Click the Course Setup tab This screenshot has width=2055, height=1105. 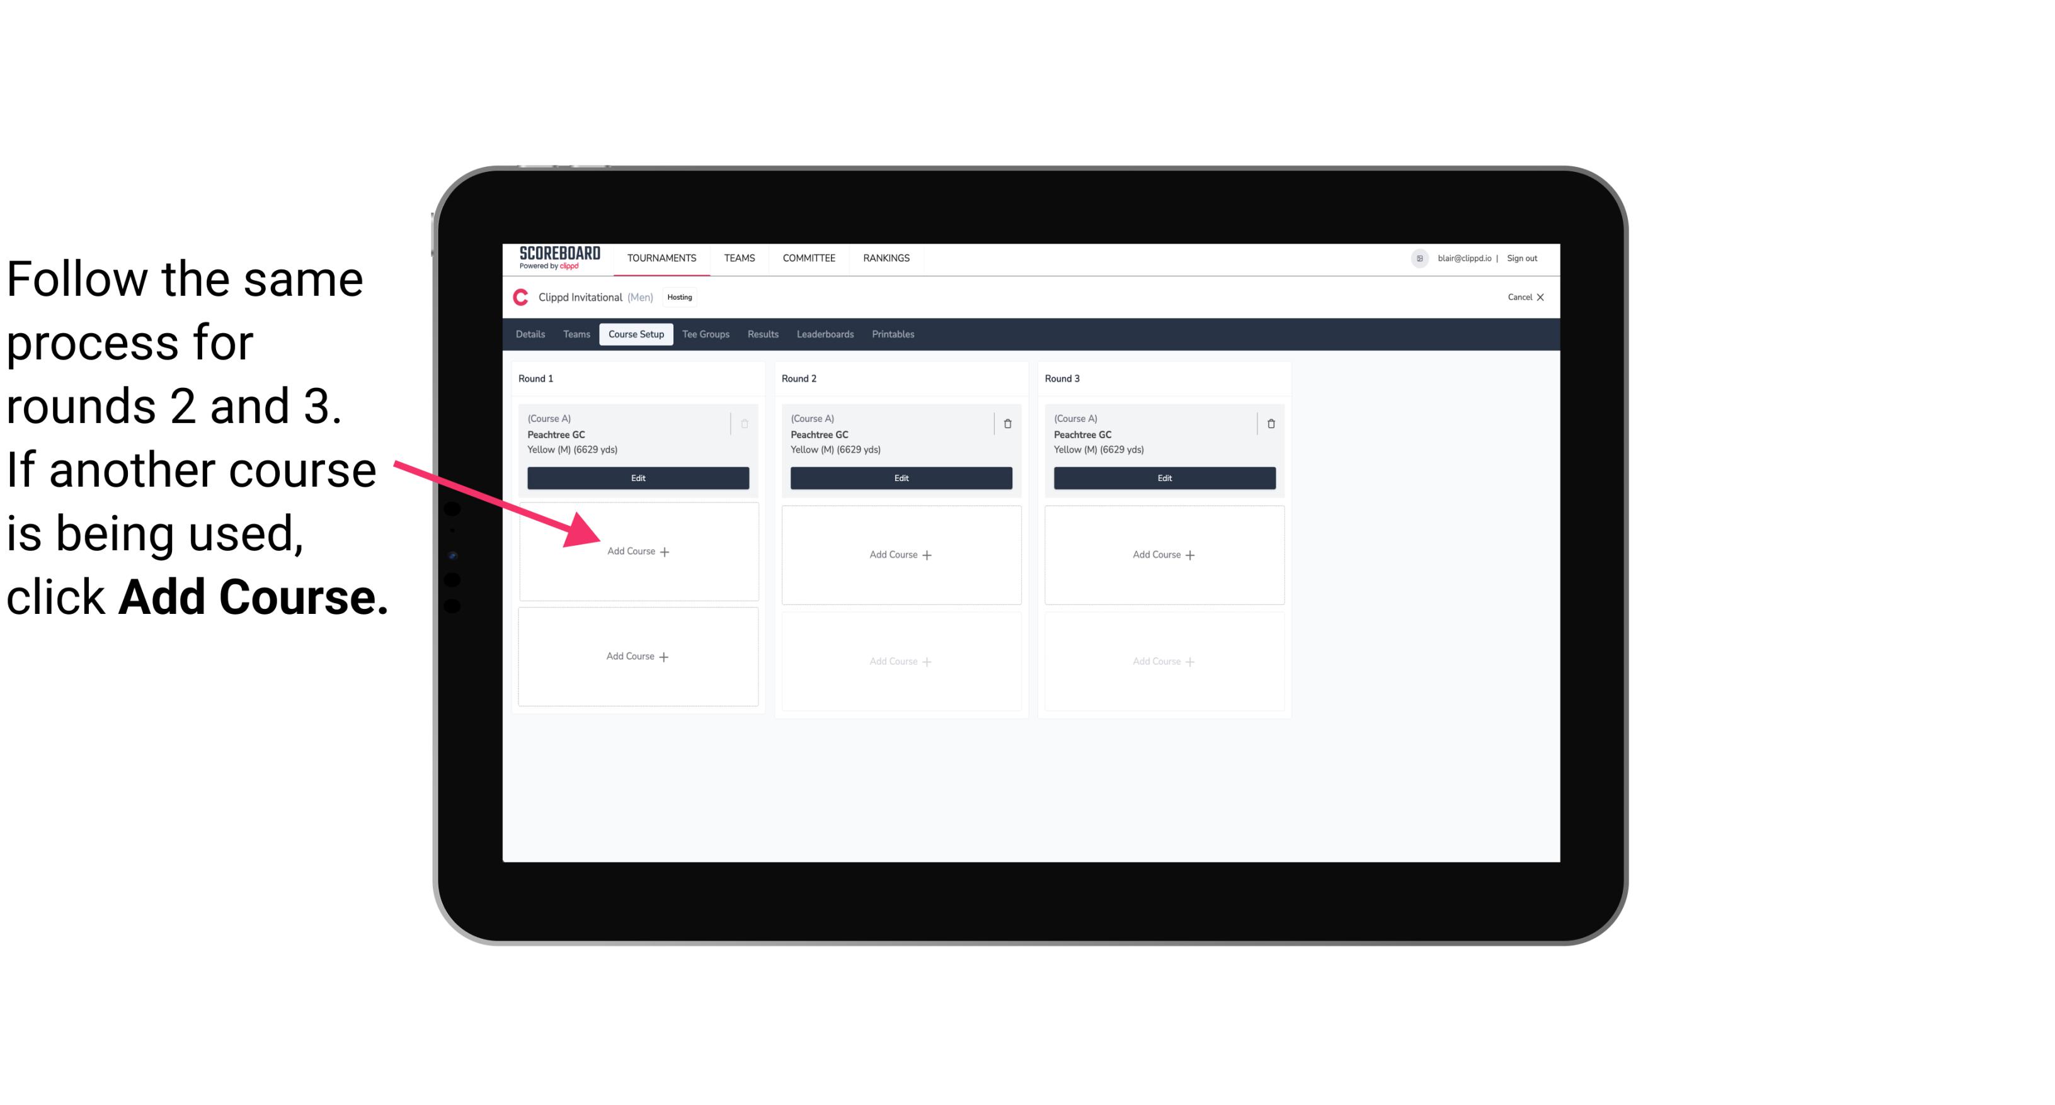636,335
